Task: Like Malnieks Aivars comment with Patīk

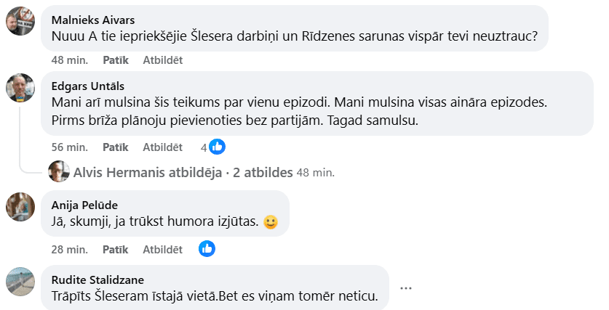Action: (x=115, y=60)
